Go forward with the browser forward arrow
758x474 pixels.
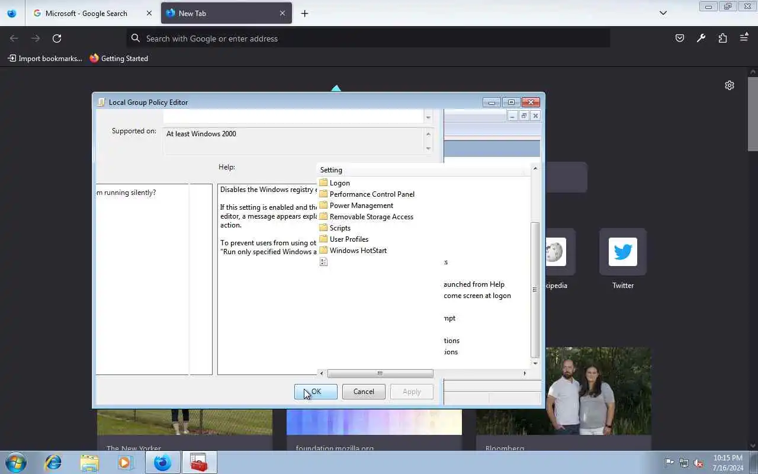(x=36, y=38)
